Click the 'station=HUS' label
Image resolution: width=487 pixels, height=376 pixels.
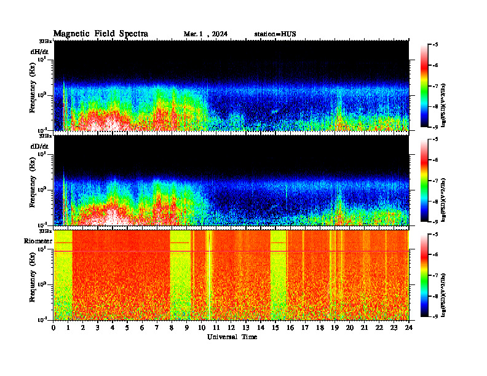(275, 34)
